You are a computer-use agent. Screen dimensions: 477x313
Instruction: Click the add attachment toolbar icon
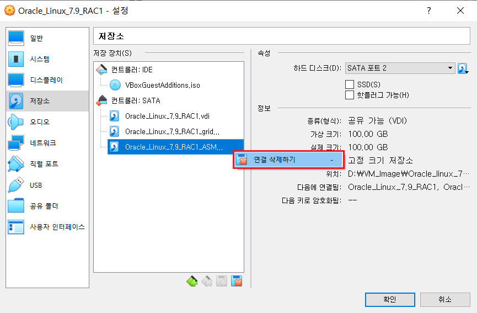click(x=222, y=281)
